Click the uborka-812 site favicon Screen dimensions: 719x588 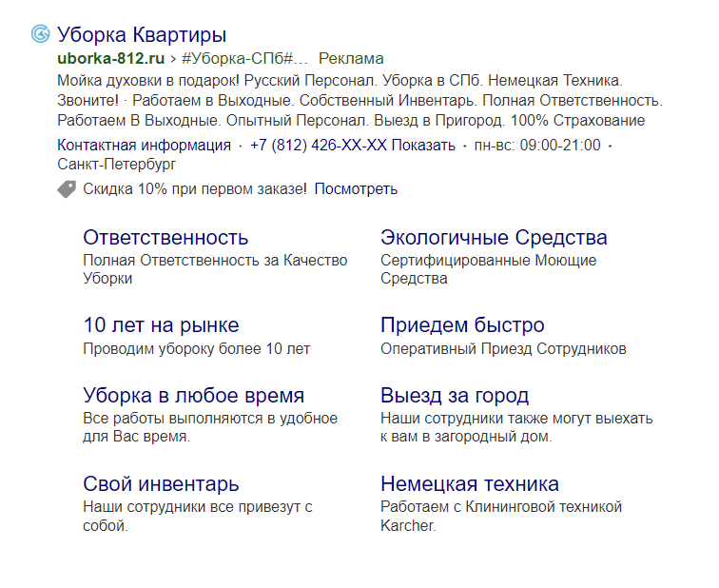click(x=41, y=34)
